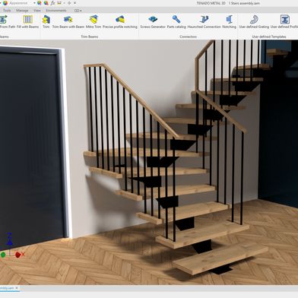This screenshot has width=298, height=298.
Task: Open the Environments ribbon tab
Action: tap(56, 11)
